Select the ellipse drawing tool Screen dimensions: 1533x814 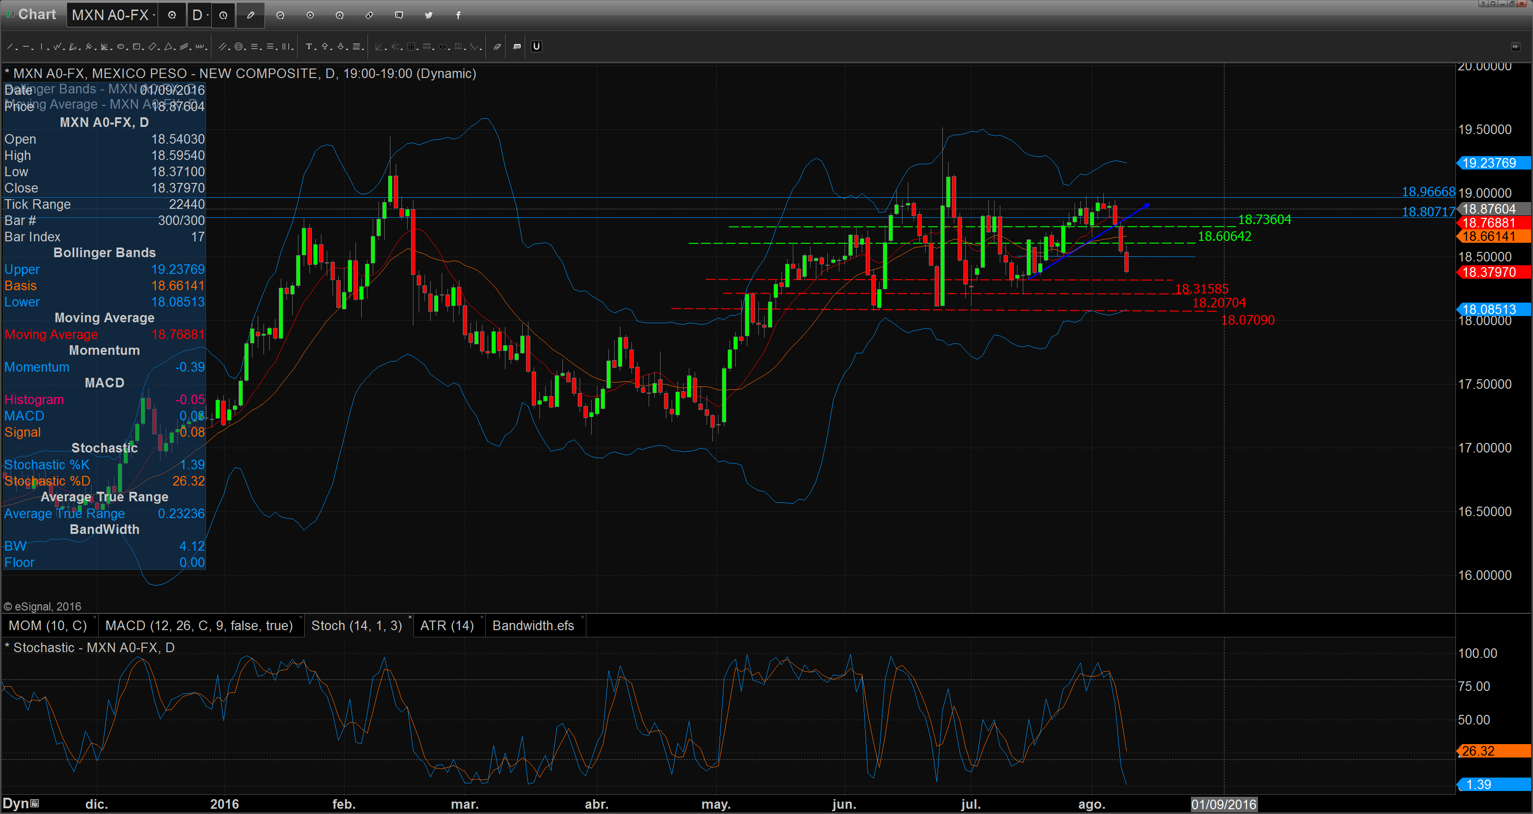point(121,46)
